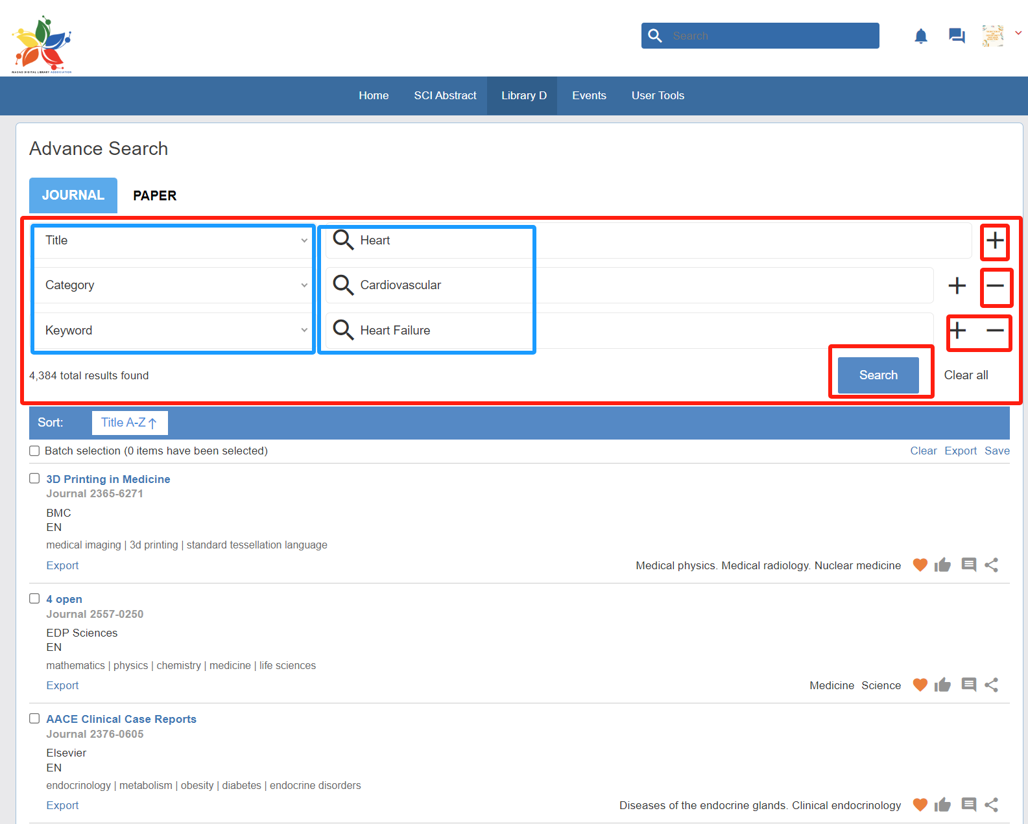The image size is (1028, 824).
Task: Click the notification bell icon
Action: point(920,36)
